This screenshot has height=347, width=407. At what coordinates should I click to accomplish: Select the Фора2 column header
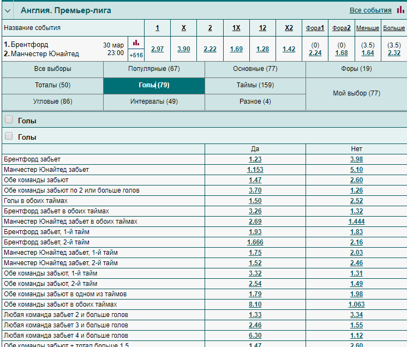pos(342,28)
